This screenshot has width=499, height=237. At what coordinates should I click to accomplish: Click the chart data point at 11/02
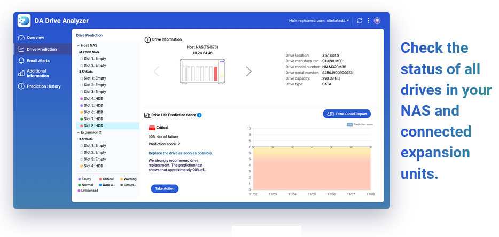point(253,147)
